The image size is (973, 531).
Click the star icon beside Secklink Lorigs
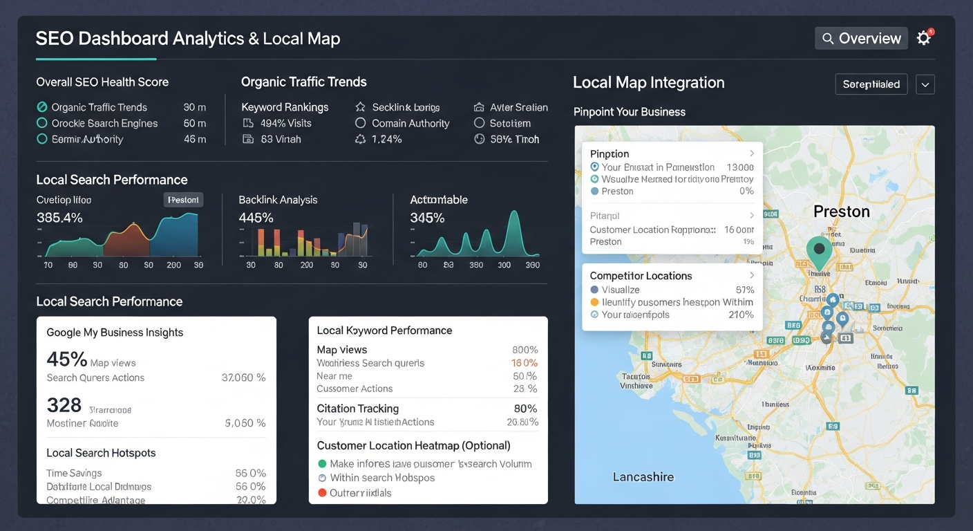[x=360, y=107]
